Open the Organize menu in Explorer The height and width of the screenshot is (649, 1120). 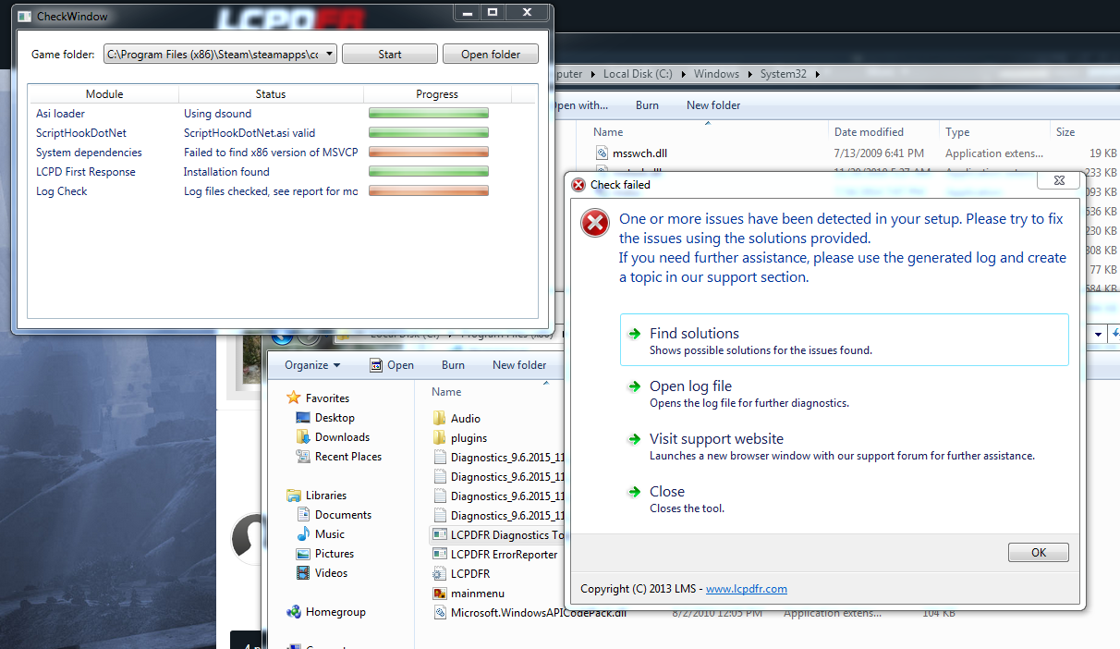click(312, 365)
